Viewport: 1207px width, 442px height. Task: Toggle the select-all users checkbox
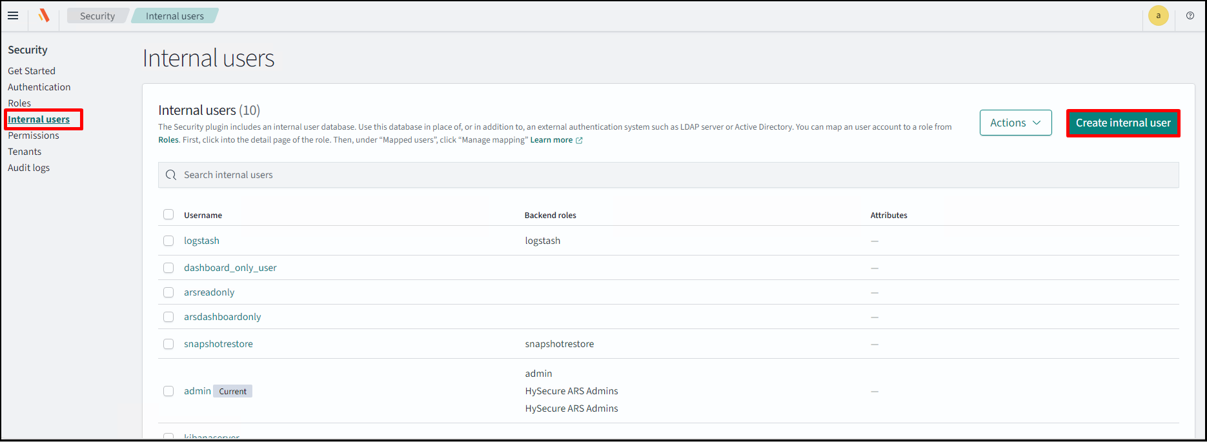168,215
